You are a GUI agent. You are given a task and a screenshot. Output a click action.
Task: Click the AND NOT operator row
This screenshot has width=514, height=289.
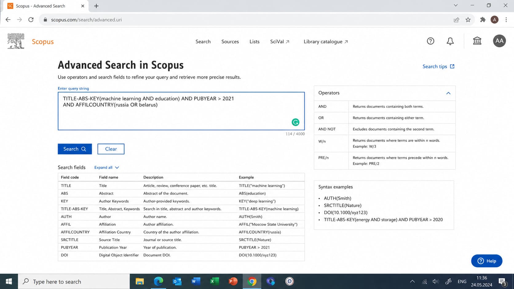point(385,129)
